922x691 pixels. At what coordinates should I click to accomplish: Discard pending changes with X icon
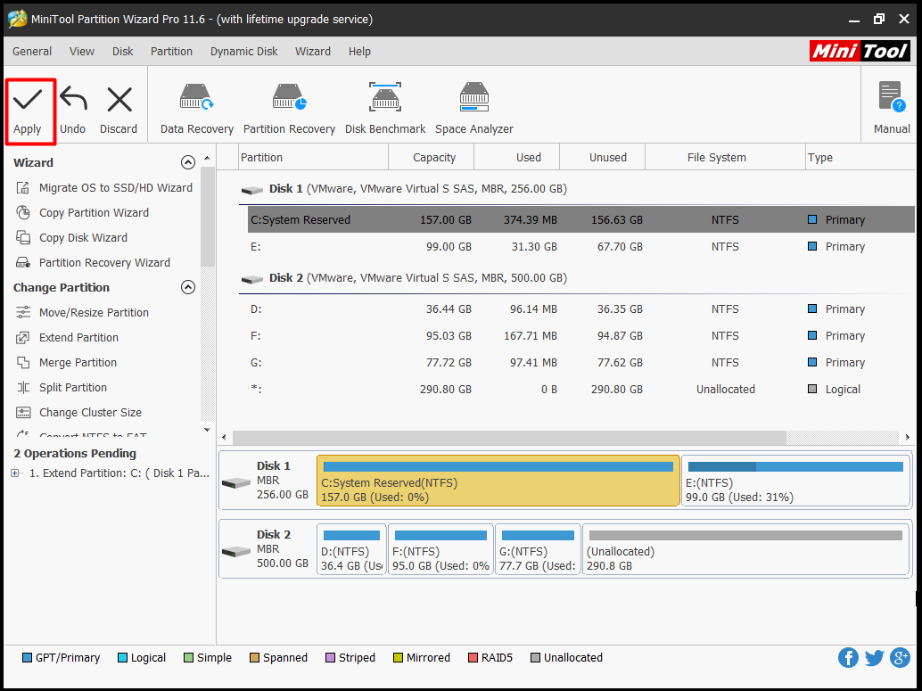pos(119,100)
